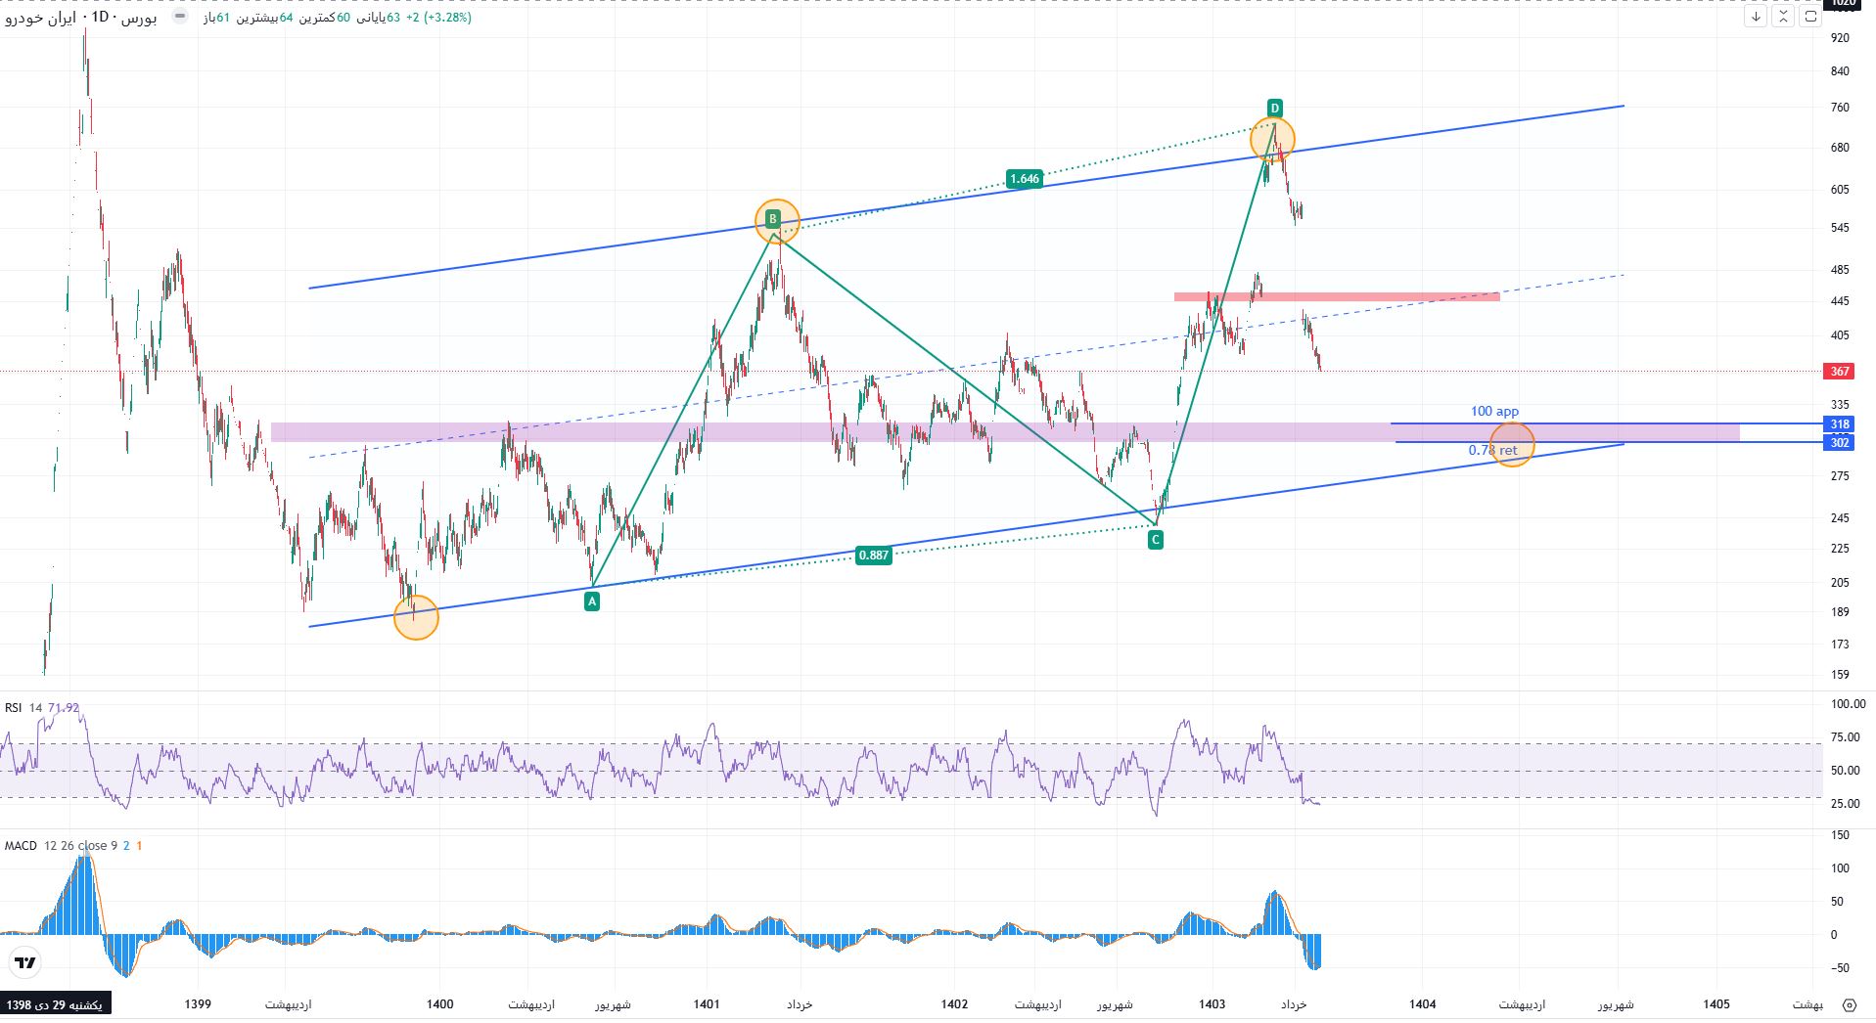Select the '100 app' line label
The image size is (1876, 1023).
click(1494, 412)
